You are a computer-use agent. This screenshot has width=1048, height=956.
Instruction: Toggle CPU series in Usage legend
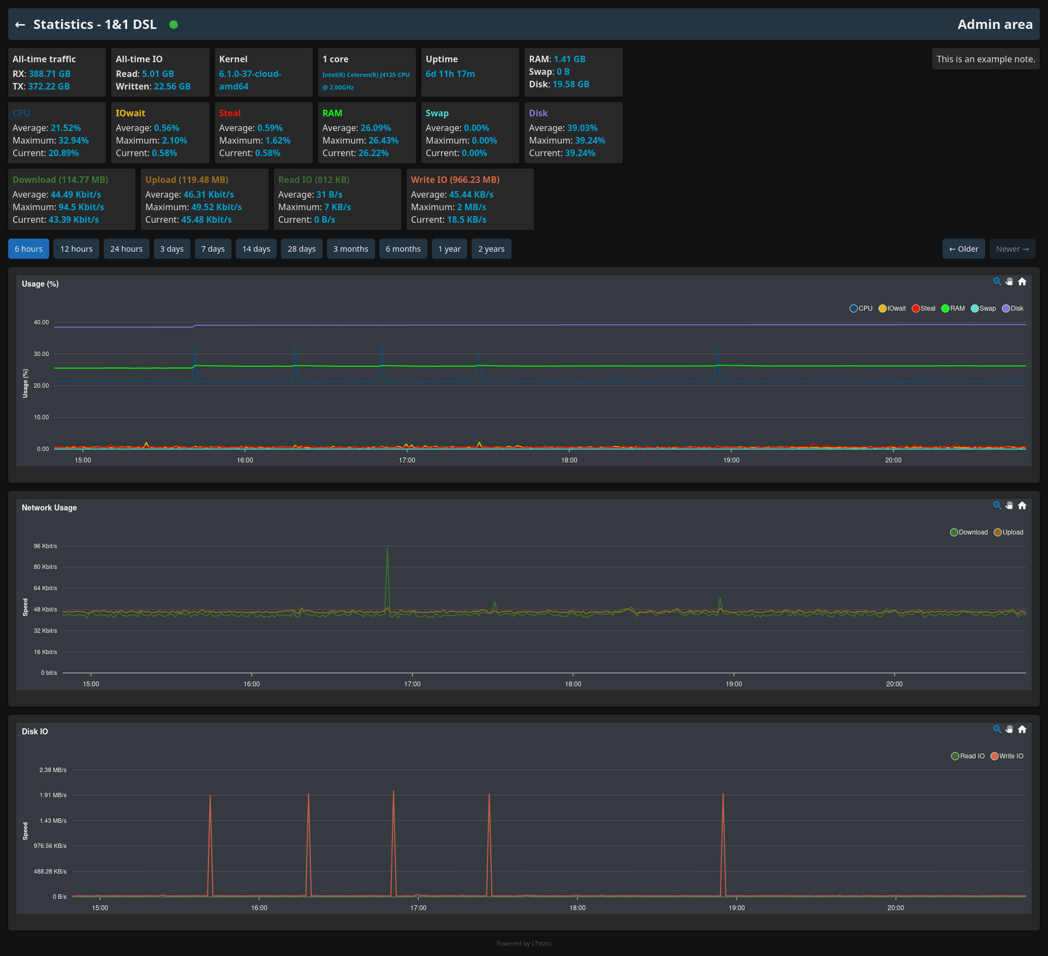click(861, 308)
